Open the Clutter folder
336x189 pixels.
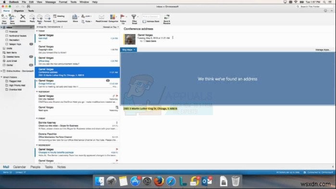tap(10, 65)
